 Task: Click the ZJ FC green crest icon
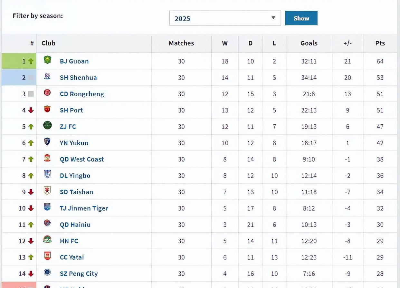[x=47, y=125]
